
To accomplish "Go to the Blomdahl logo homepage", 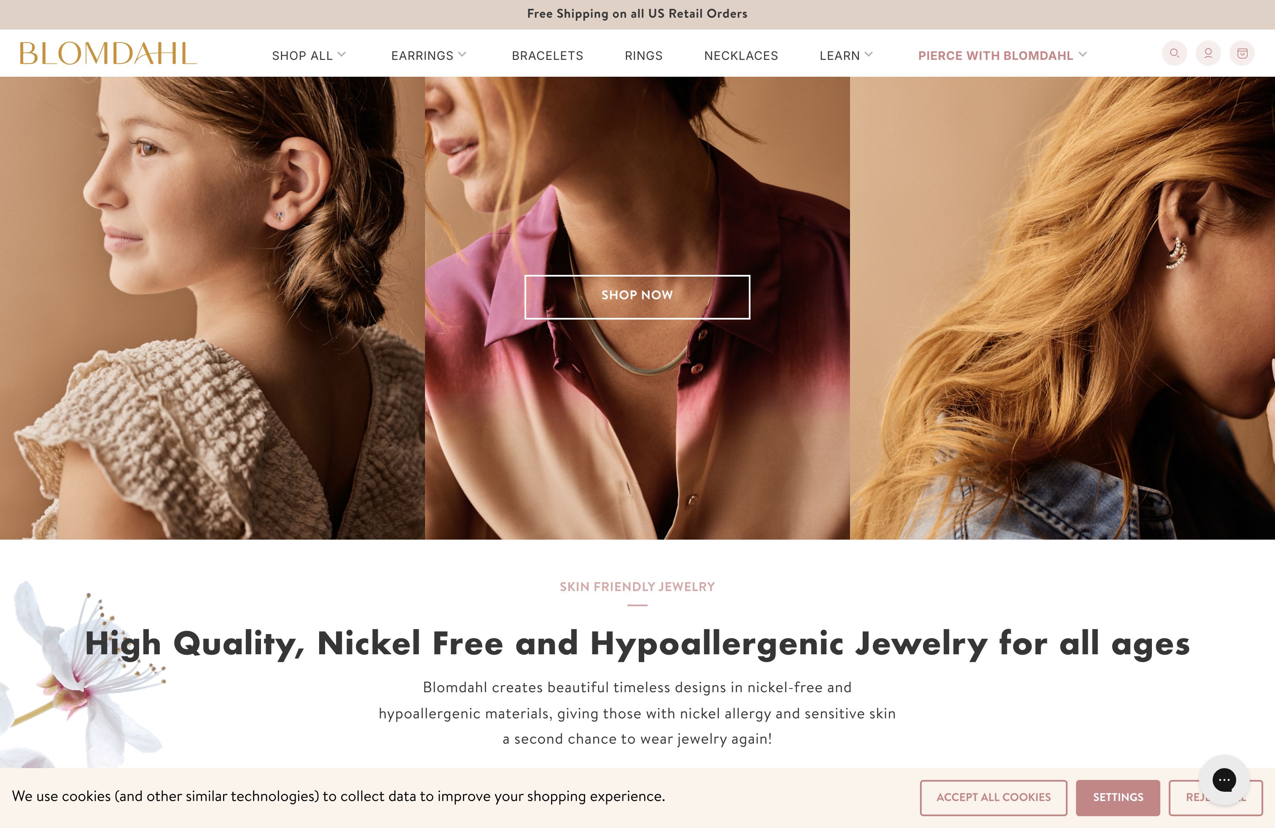I will click(x=108, y=53).
